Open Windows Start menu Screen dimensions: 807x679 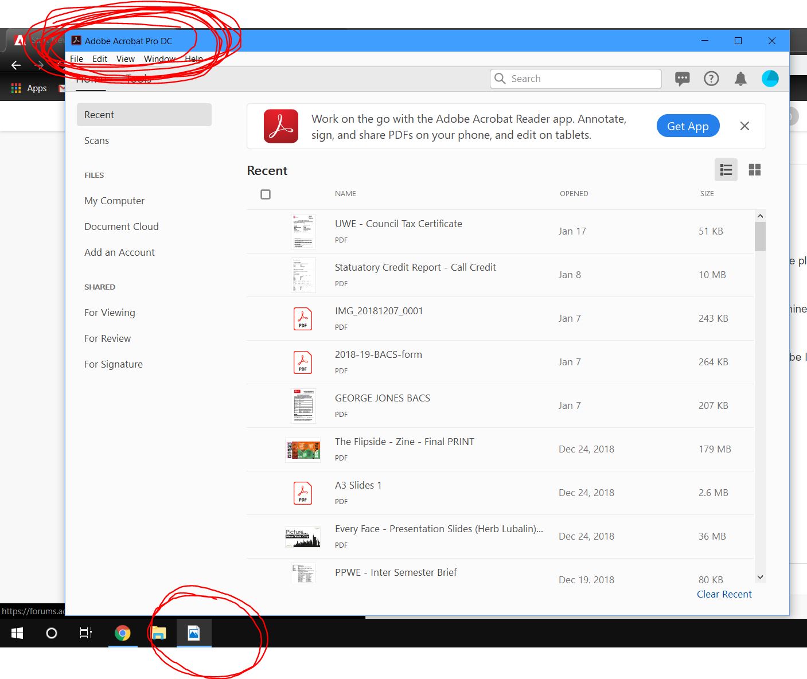click(x=17, y=633)
